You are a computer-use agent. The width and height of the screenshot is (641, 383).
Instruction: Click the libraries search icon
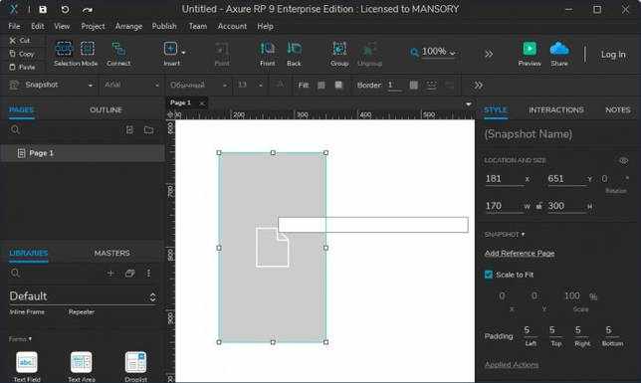tap(15, 273)
